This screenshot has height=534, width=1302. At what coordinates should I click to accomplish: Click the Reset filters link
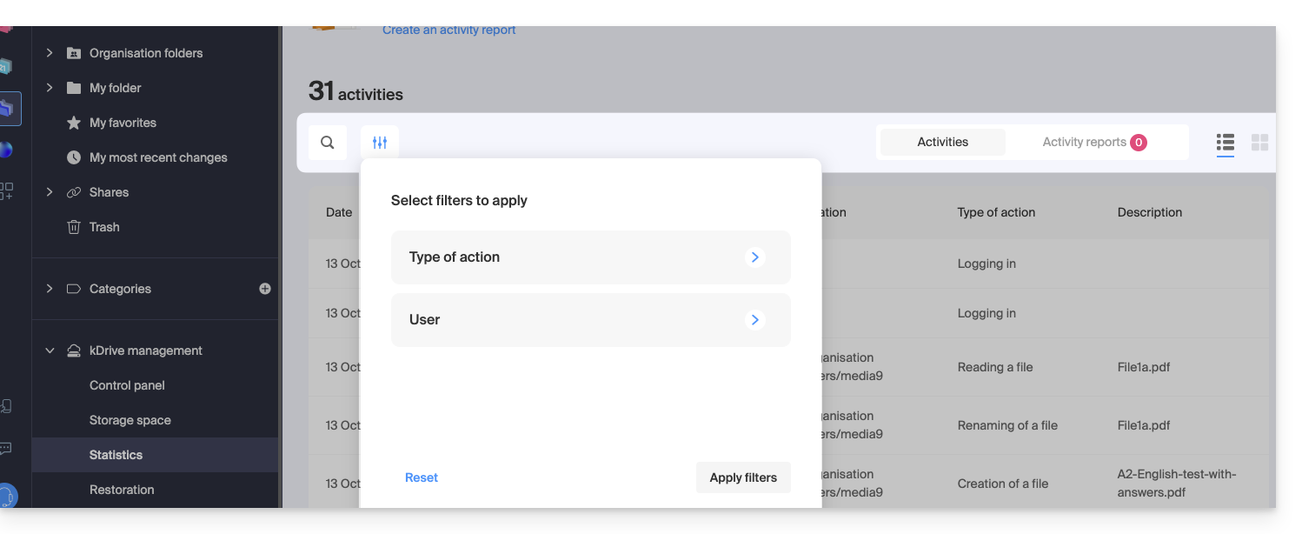pyautogui.click(x=422, y=477)
